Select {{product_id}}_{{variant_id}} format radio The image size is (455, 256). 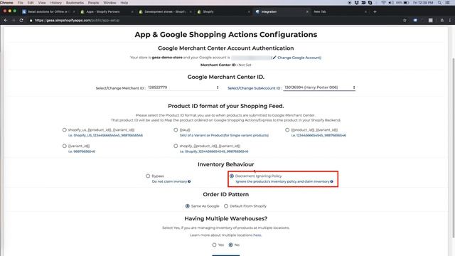pyautogui.click(x=287, y=130)
